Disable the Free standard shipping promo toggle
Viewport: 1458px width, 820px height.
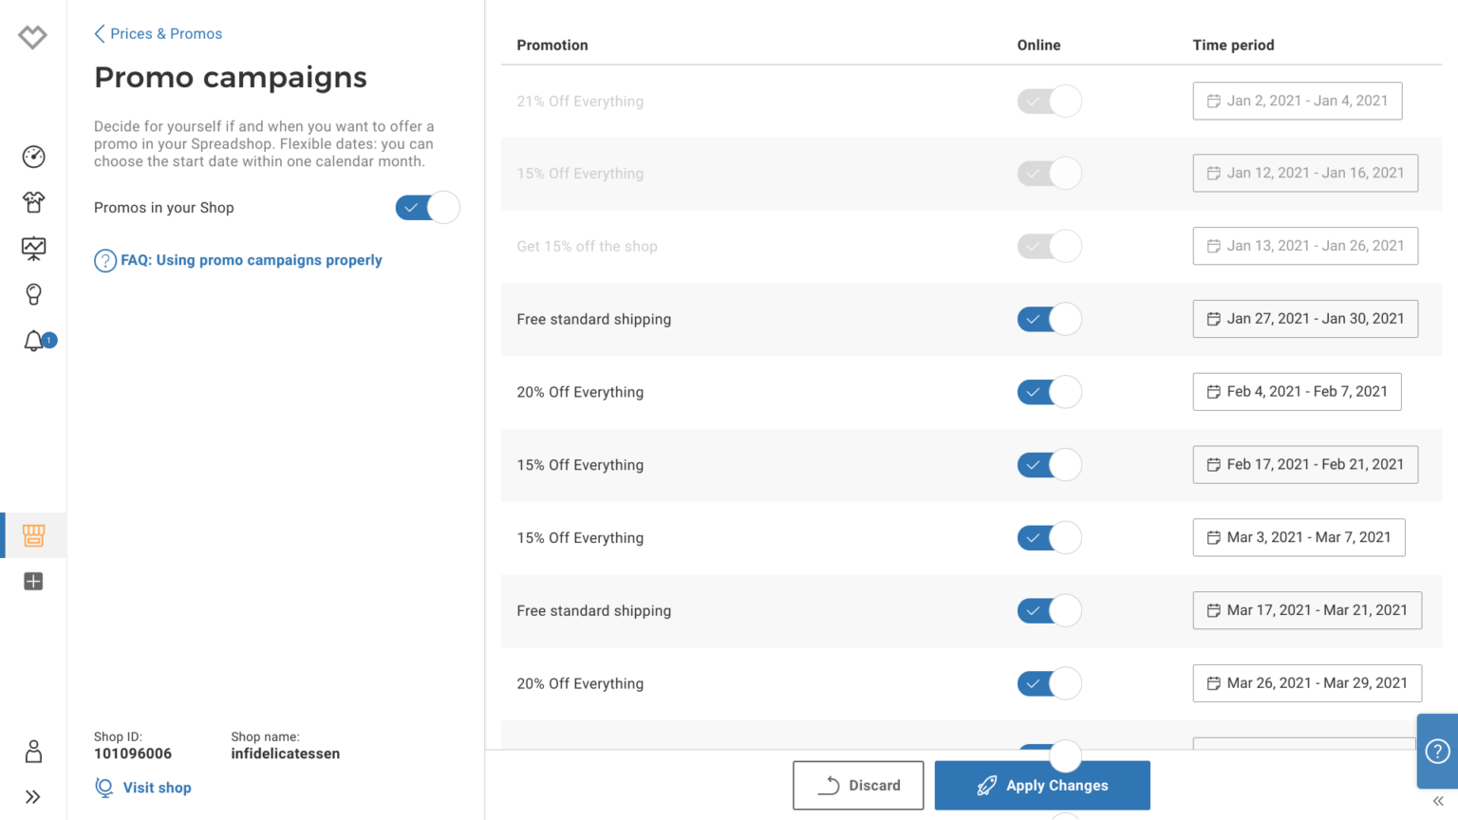coord(1049,319)
